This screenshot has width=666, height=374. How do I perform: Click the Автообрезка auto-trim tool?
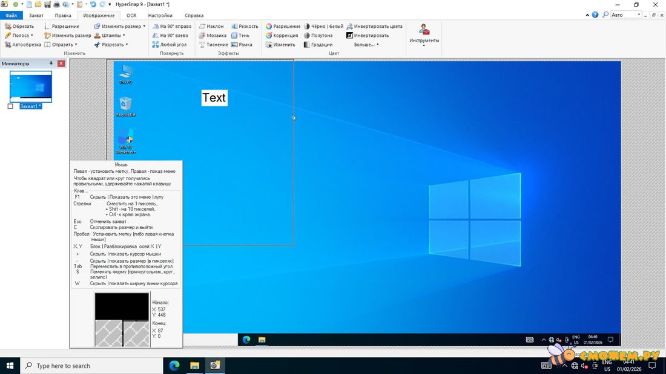(23, 45)
